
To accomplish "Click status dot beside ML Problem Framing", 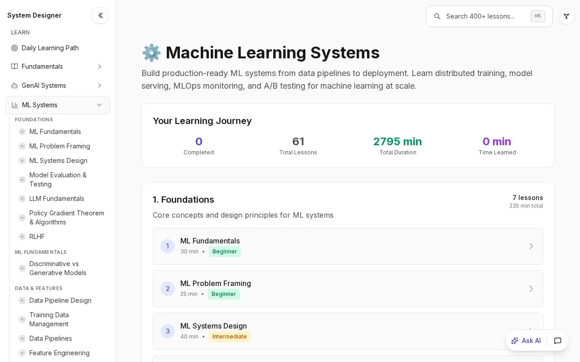I will tap(22, 146).
